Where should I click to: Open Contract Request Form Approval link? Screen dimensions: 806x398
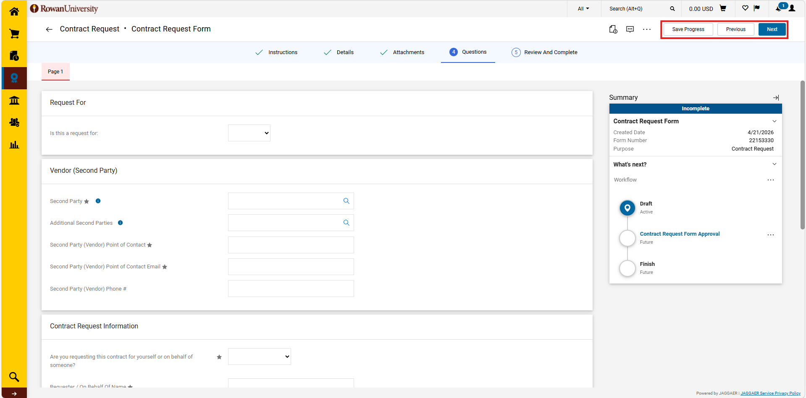point(680,234)
